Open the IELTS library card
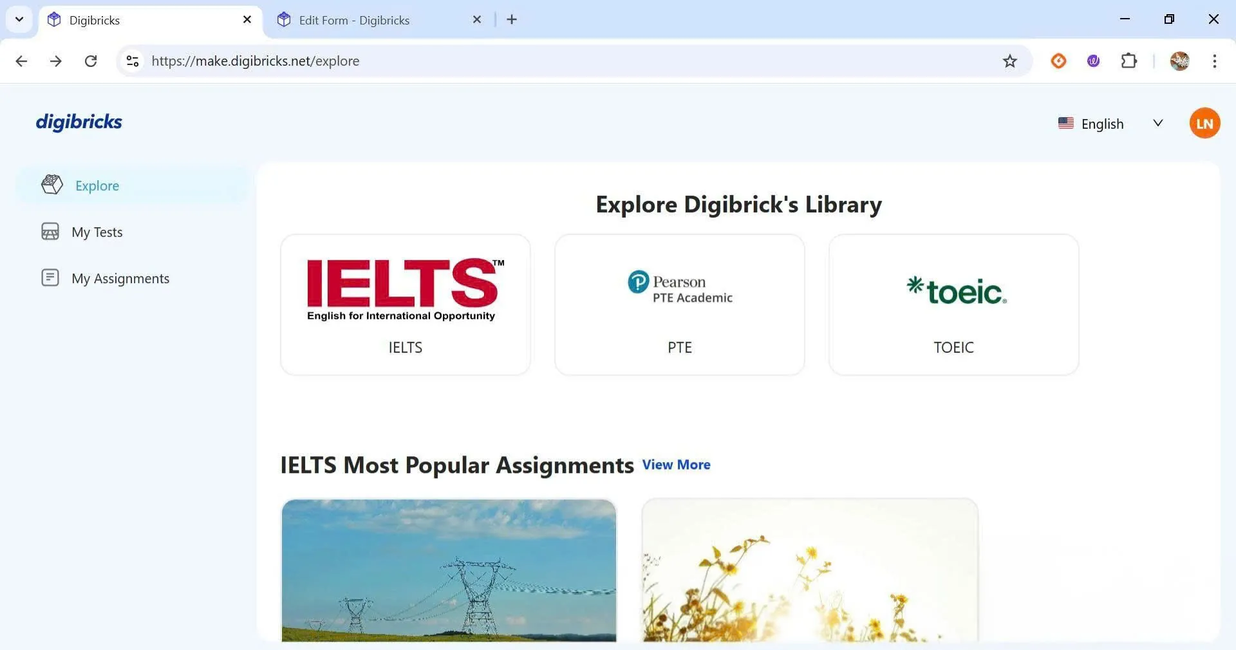Viewport: 1236px width, 650px height. pyautogui.click(x=406, y=304)
